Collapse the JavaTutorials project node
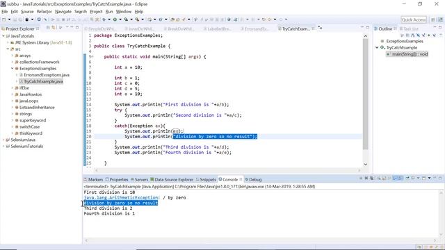445x250 pixels. [3, 36]
